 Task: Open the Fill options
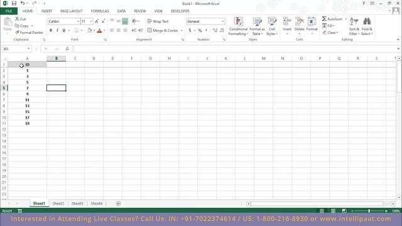(x=329, y=26)
